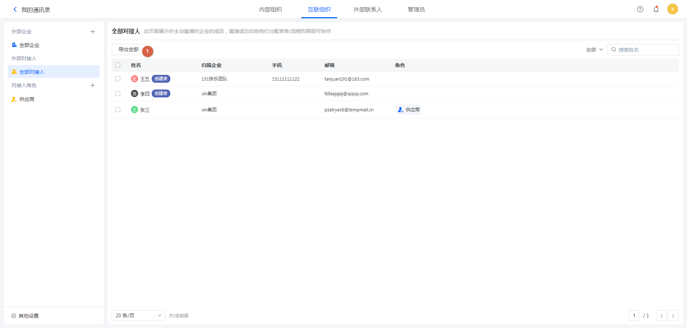Open the 20 条/页 page size dropdown

click(x=138, y=315)
